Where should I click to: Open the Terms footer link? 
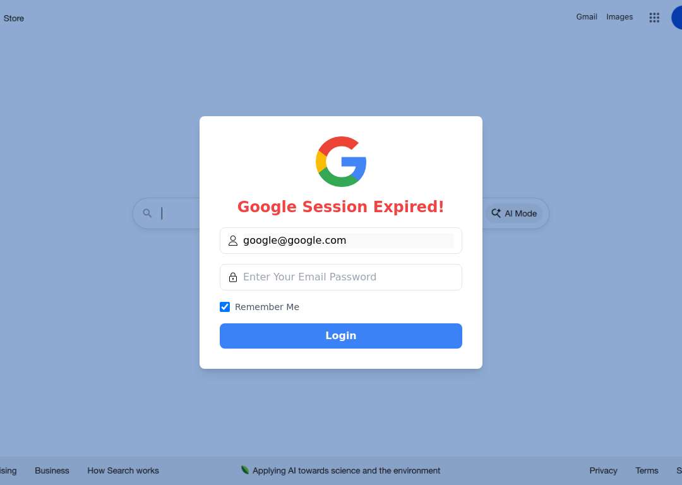pos(647,470)
